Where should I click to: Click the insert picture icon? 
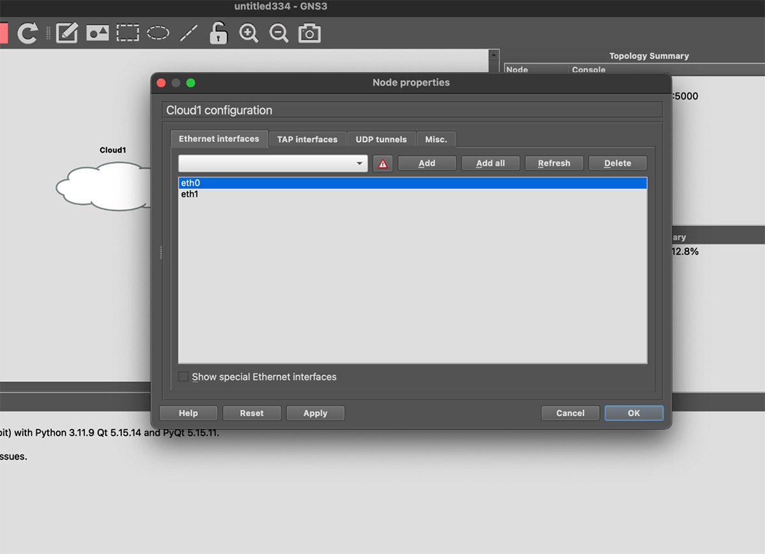(x=98, y=33)
